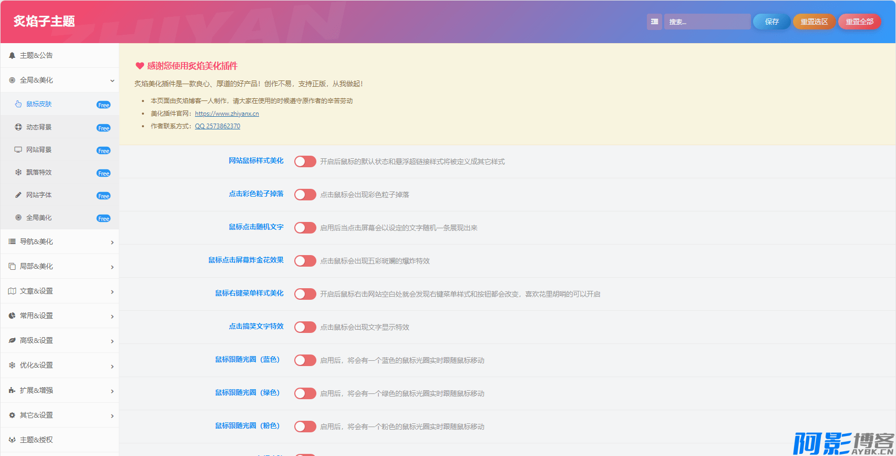Click the 网站鼠标样式美化 label text
Screen dimensions: 896x456
coord(256,160)
